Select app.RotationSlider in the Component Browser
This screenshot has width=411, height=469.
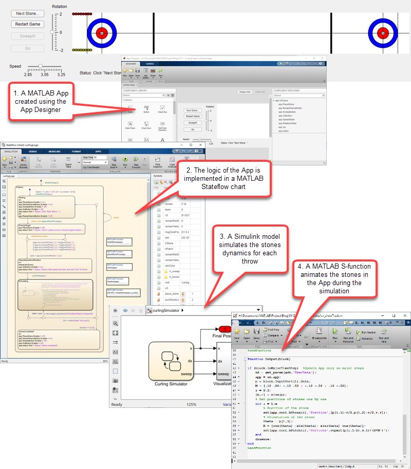point(287,123)
